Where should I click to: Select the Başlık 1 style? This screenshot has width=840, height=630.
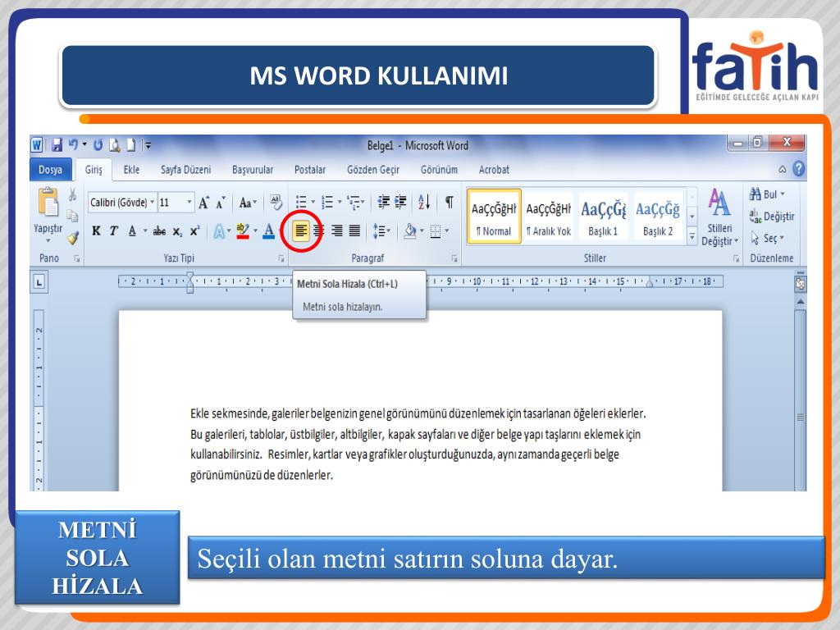[x=603, y=217]
